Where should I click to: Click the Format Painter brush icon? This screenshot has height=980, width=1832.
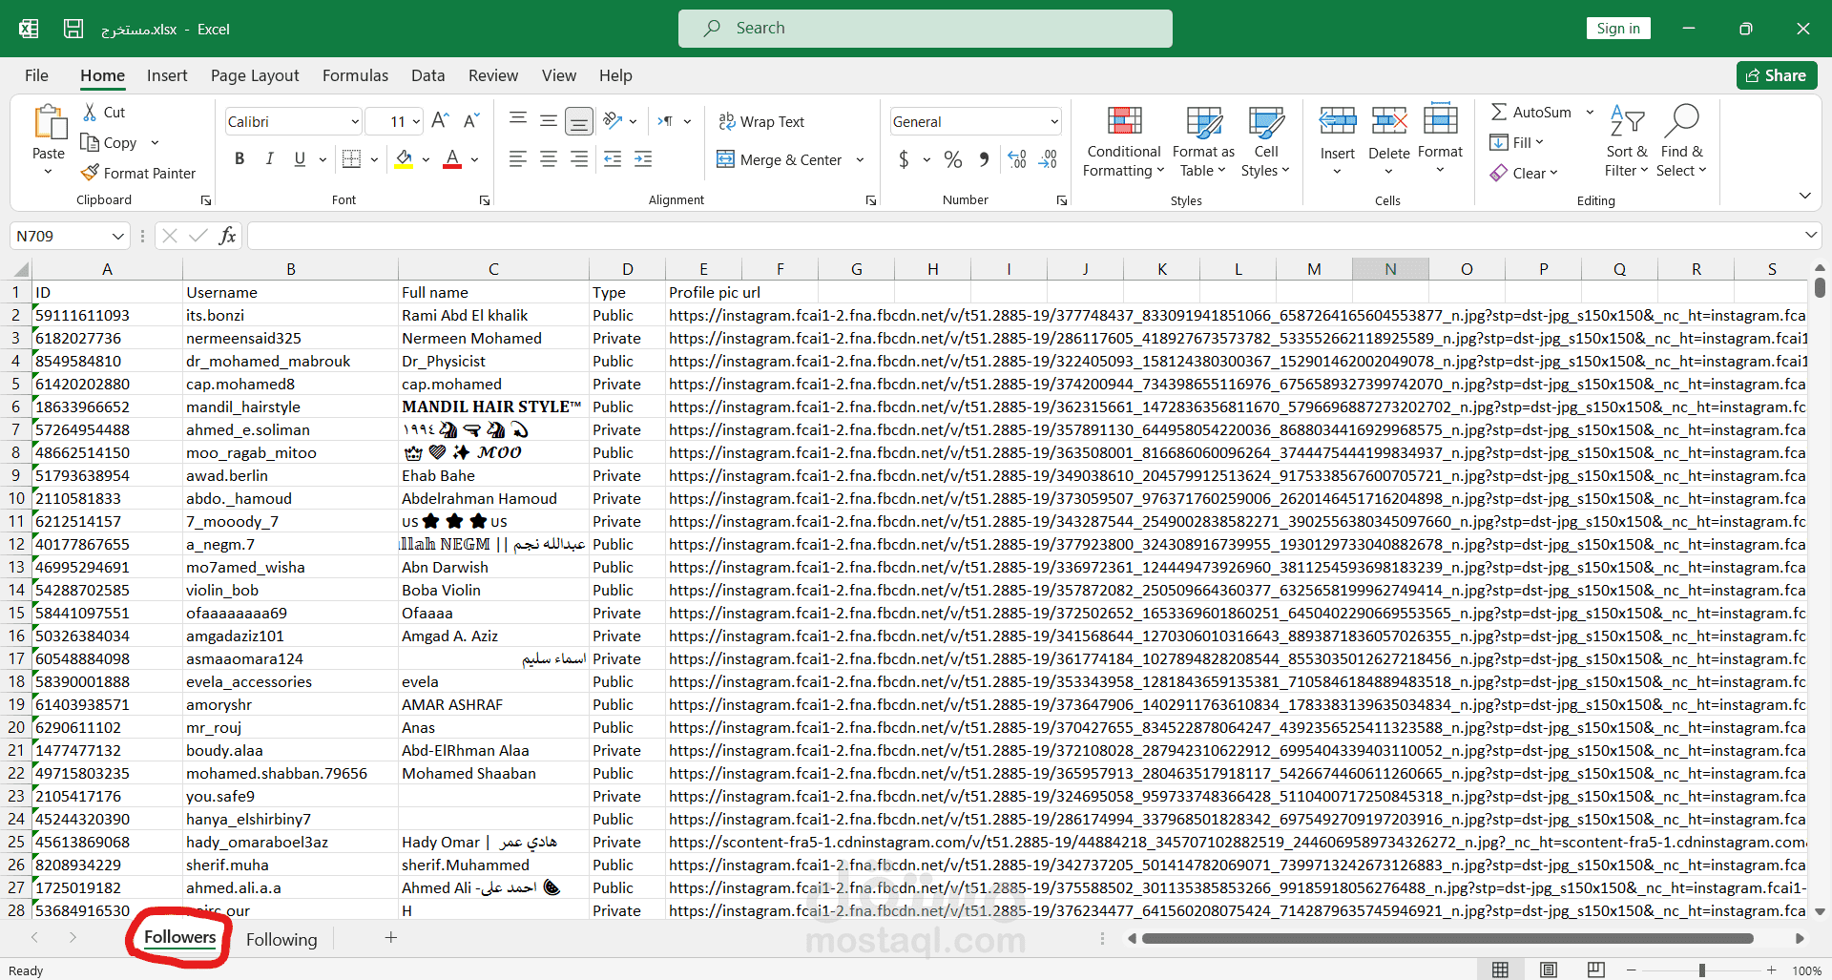tap(90, 173)
